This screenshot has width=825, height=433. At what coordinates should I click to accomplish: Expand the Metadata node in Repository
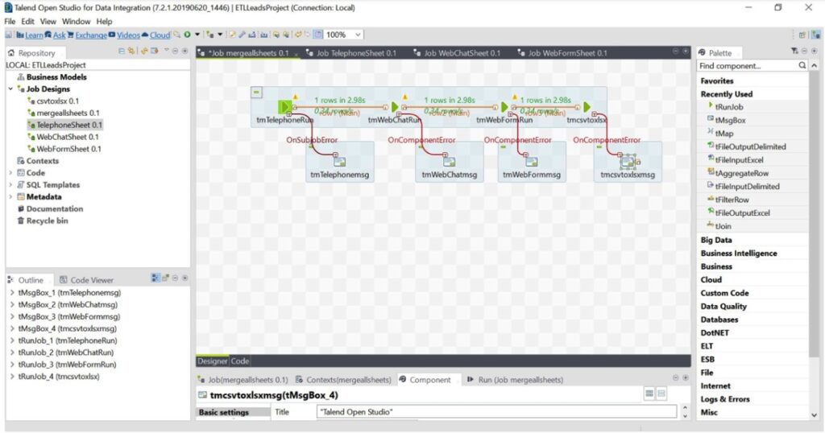10,197
